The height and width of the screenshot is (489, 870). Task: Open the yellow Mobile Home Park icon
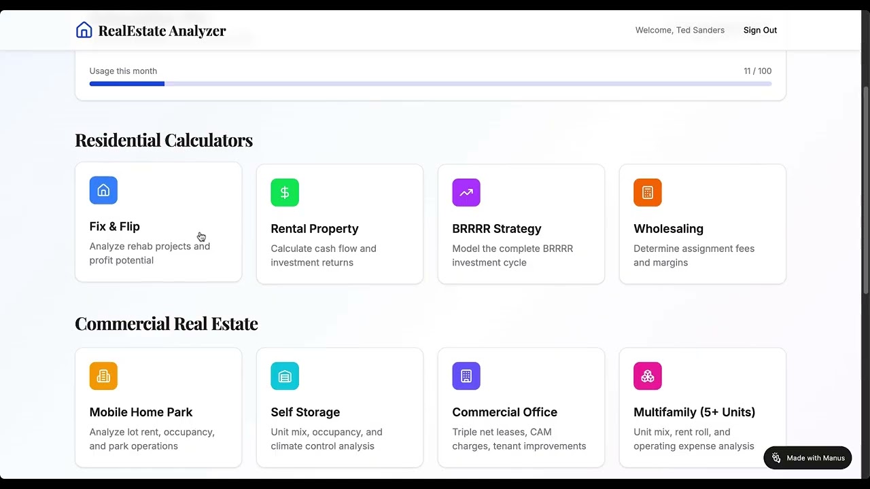(x=103, y=376)
